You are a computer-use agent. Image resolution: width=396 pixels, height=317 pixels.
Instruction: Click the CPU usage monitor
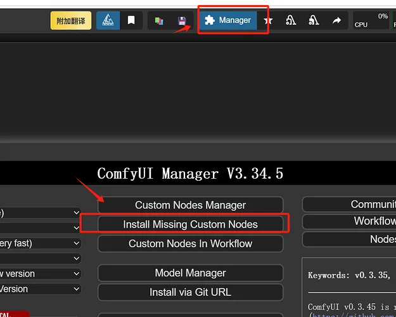tap(371, 20)
